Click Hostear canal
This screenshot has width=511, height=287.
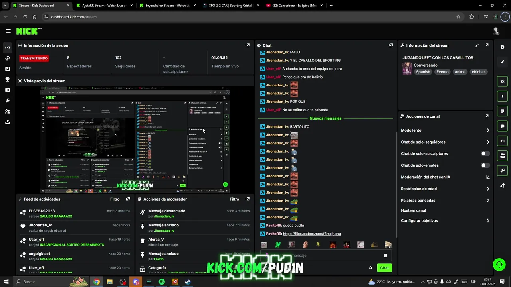[x=413, y=210]
